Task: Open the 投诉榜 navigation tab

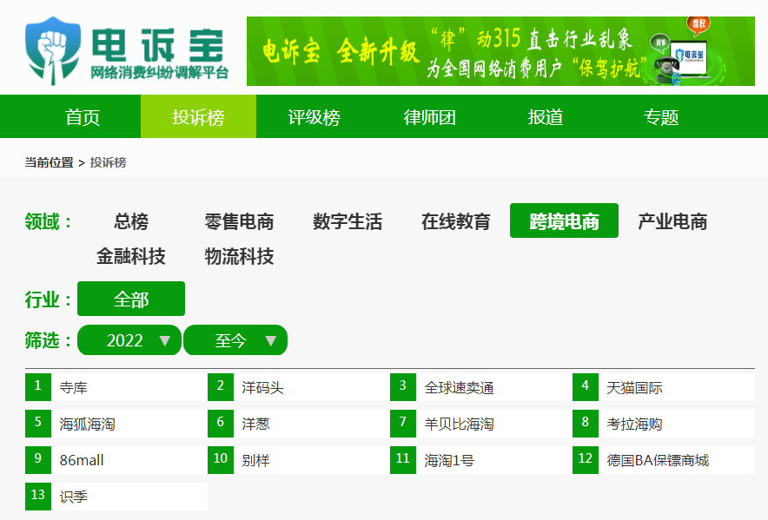Action: click(x=198, y=117)
